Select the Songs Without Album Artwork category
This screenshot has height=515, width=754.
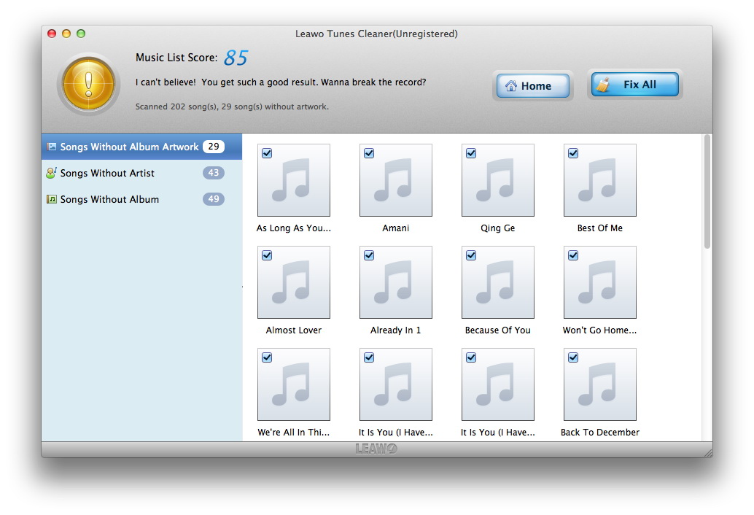(x=129, y=147)
